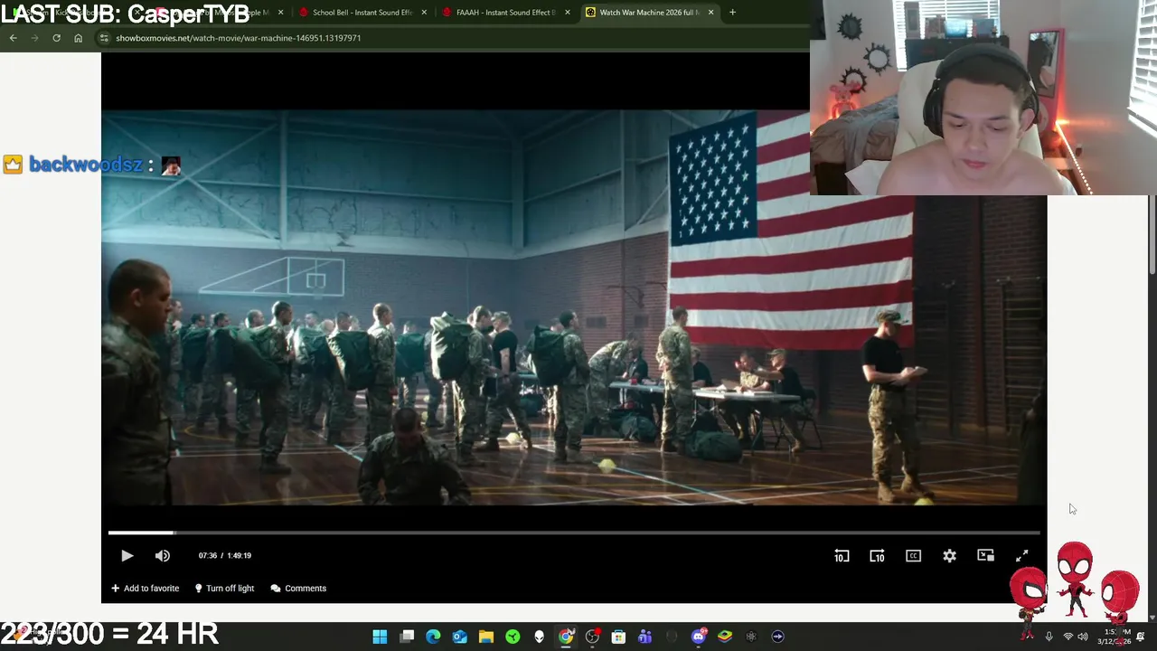This screenshot has width=1157, height=651.
Task: Open OBS Studio from the taskbar
Action: tap(592, 637)
